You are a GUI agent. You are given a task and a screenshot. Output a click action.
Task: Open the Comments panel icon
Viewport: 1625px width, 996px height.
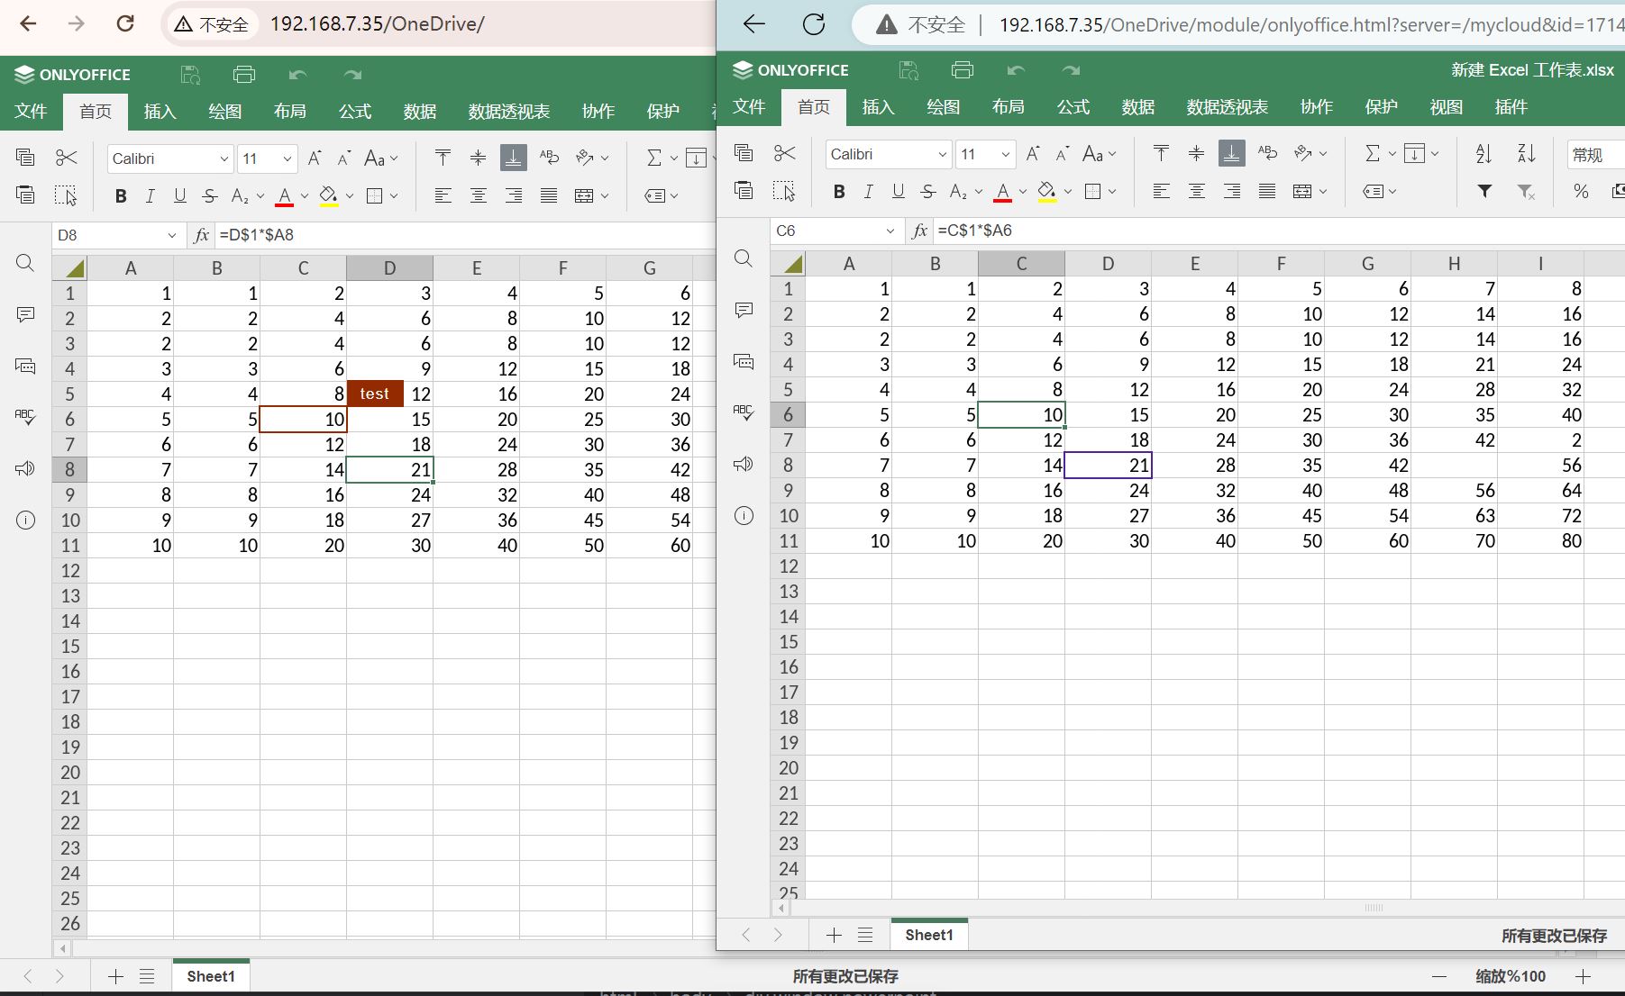click(x=744, y=310)
